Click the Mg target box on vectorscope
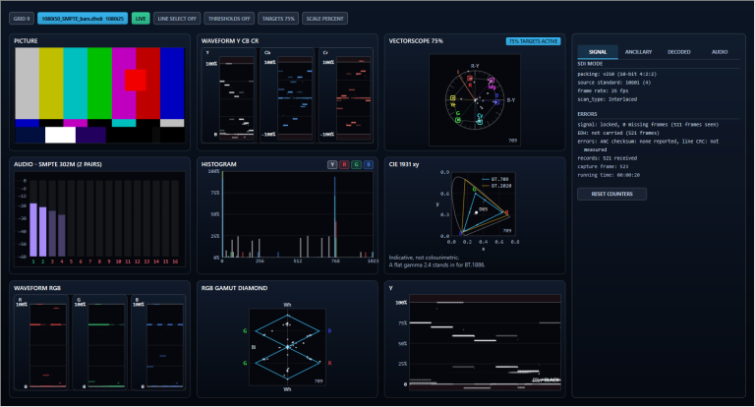The image size is (755, 407). pyautogui.click(x=492, y=81)
